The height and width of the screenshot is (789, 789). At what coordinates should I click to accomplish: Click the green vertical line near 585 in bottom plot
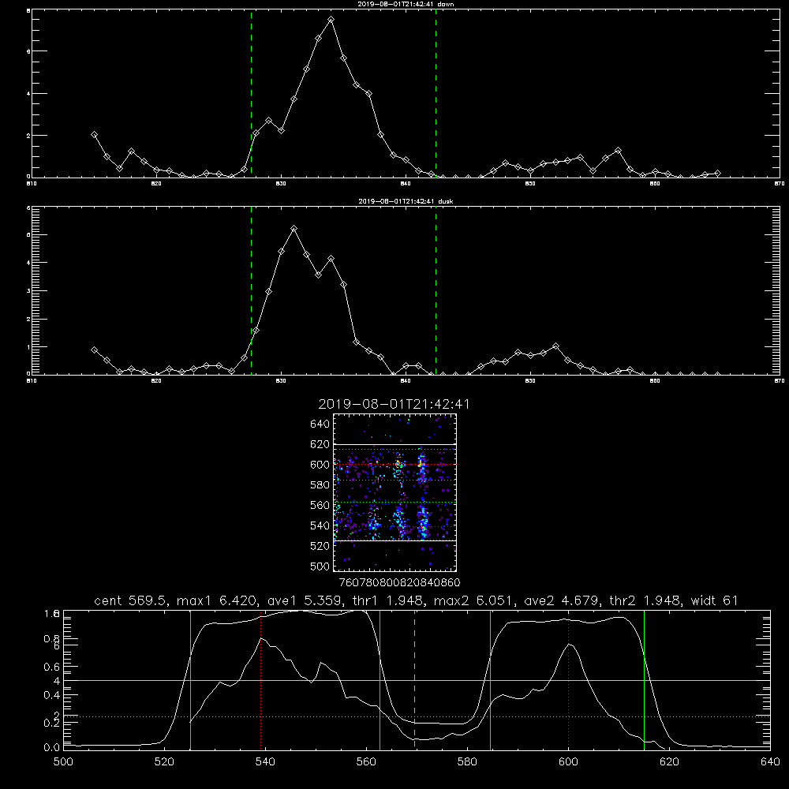(x=490, y=679)
